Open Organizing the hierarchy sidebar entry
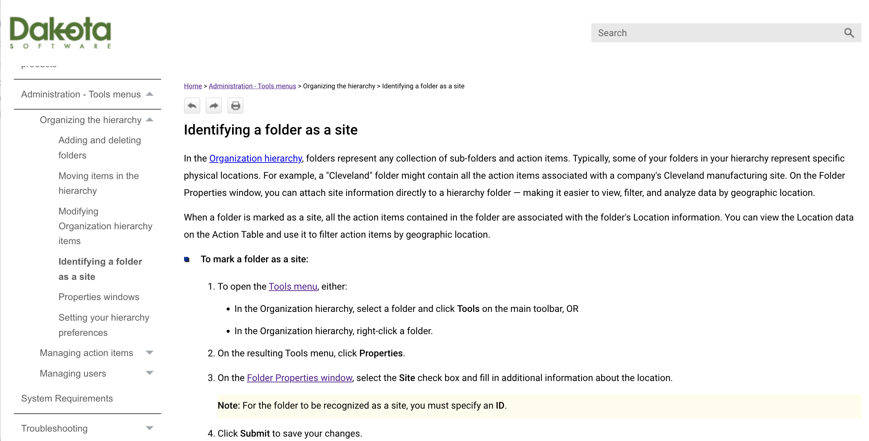This screenshot has height=441, width=869. tap(91, 120)
